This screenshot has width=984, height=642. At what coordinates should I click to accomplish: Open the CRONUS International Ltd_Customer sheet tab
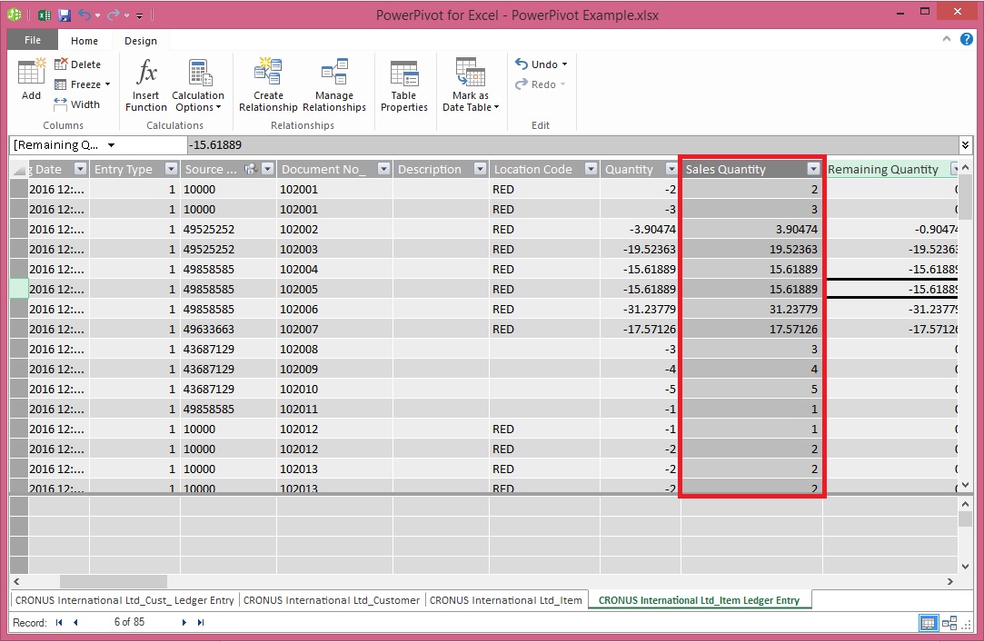[x=333, y=599]
